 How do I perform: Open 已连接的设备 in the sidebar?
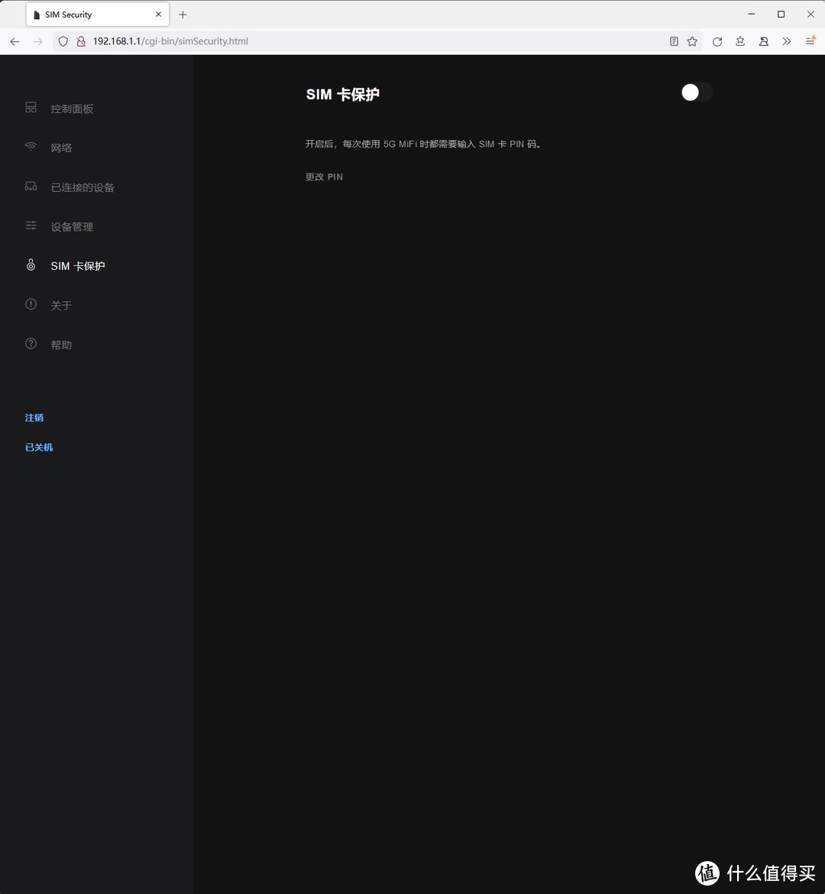(82, 187)
